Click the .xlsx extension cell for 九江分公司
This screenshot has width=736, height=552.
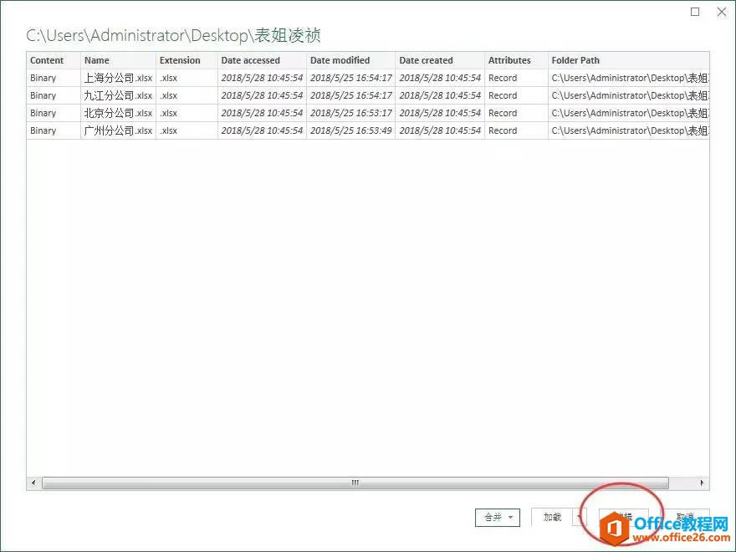pos(187,95)
